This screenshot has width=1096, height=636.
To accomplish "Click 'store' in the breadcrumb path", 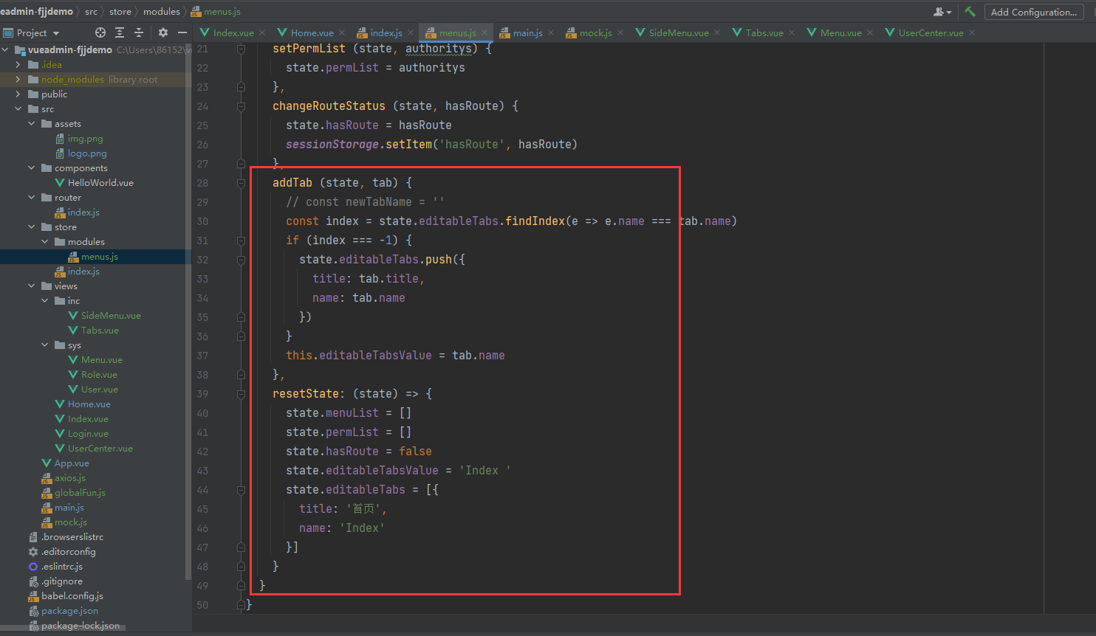I will coord(120,12).
